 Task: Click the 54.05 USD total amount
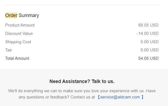point(148,58)
